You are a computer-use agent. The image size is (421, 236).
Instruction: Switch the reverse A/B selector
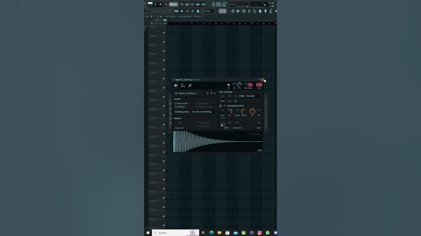pos(222,124)
